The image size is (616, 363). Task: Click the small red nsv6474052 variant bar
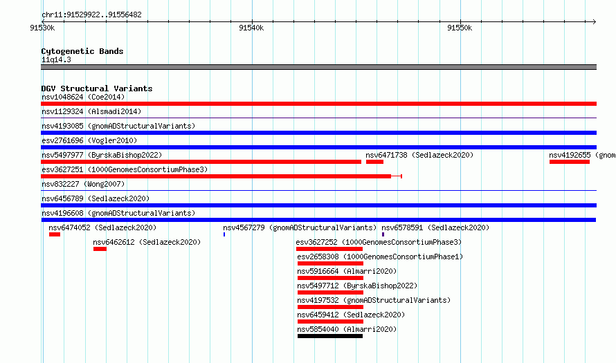point(55,234)
